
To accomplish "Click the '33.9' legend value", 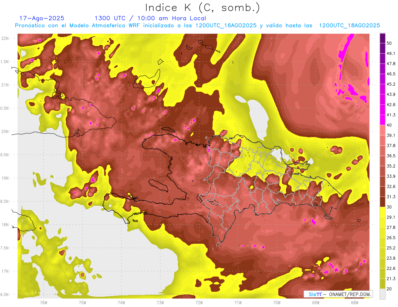I will point(391,177).
